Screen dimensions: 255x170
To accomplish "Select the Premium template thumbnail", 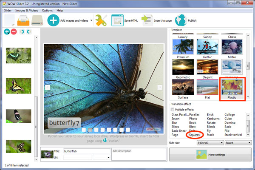I will pos(183,47).
